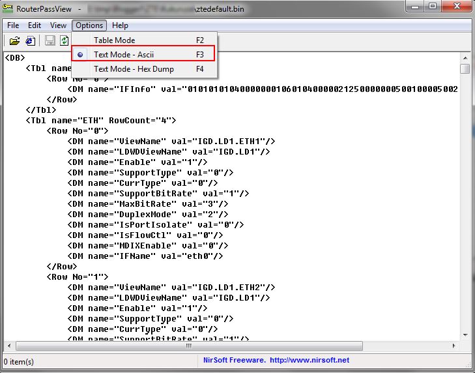Open the File menu
Viewport: 475px width, 373px height.
click(13, 25)
